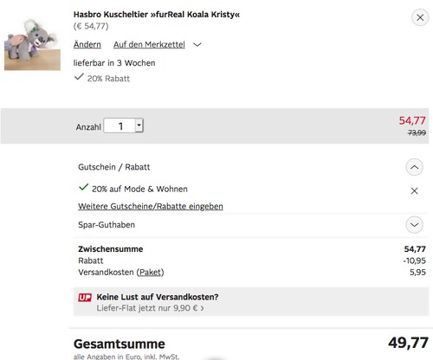The width and height of the screenshot is (433, 360).
Task: Click the UP Liefer-Flat logo icon
Action: click(85, 298)
